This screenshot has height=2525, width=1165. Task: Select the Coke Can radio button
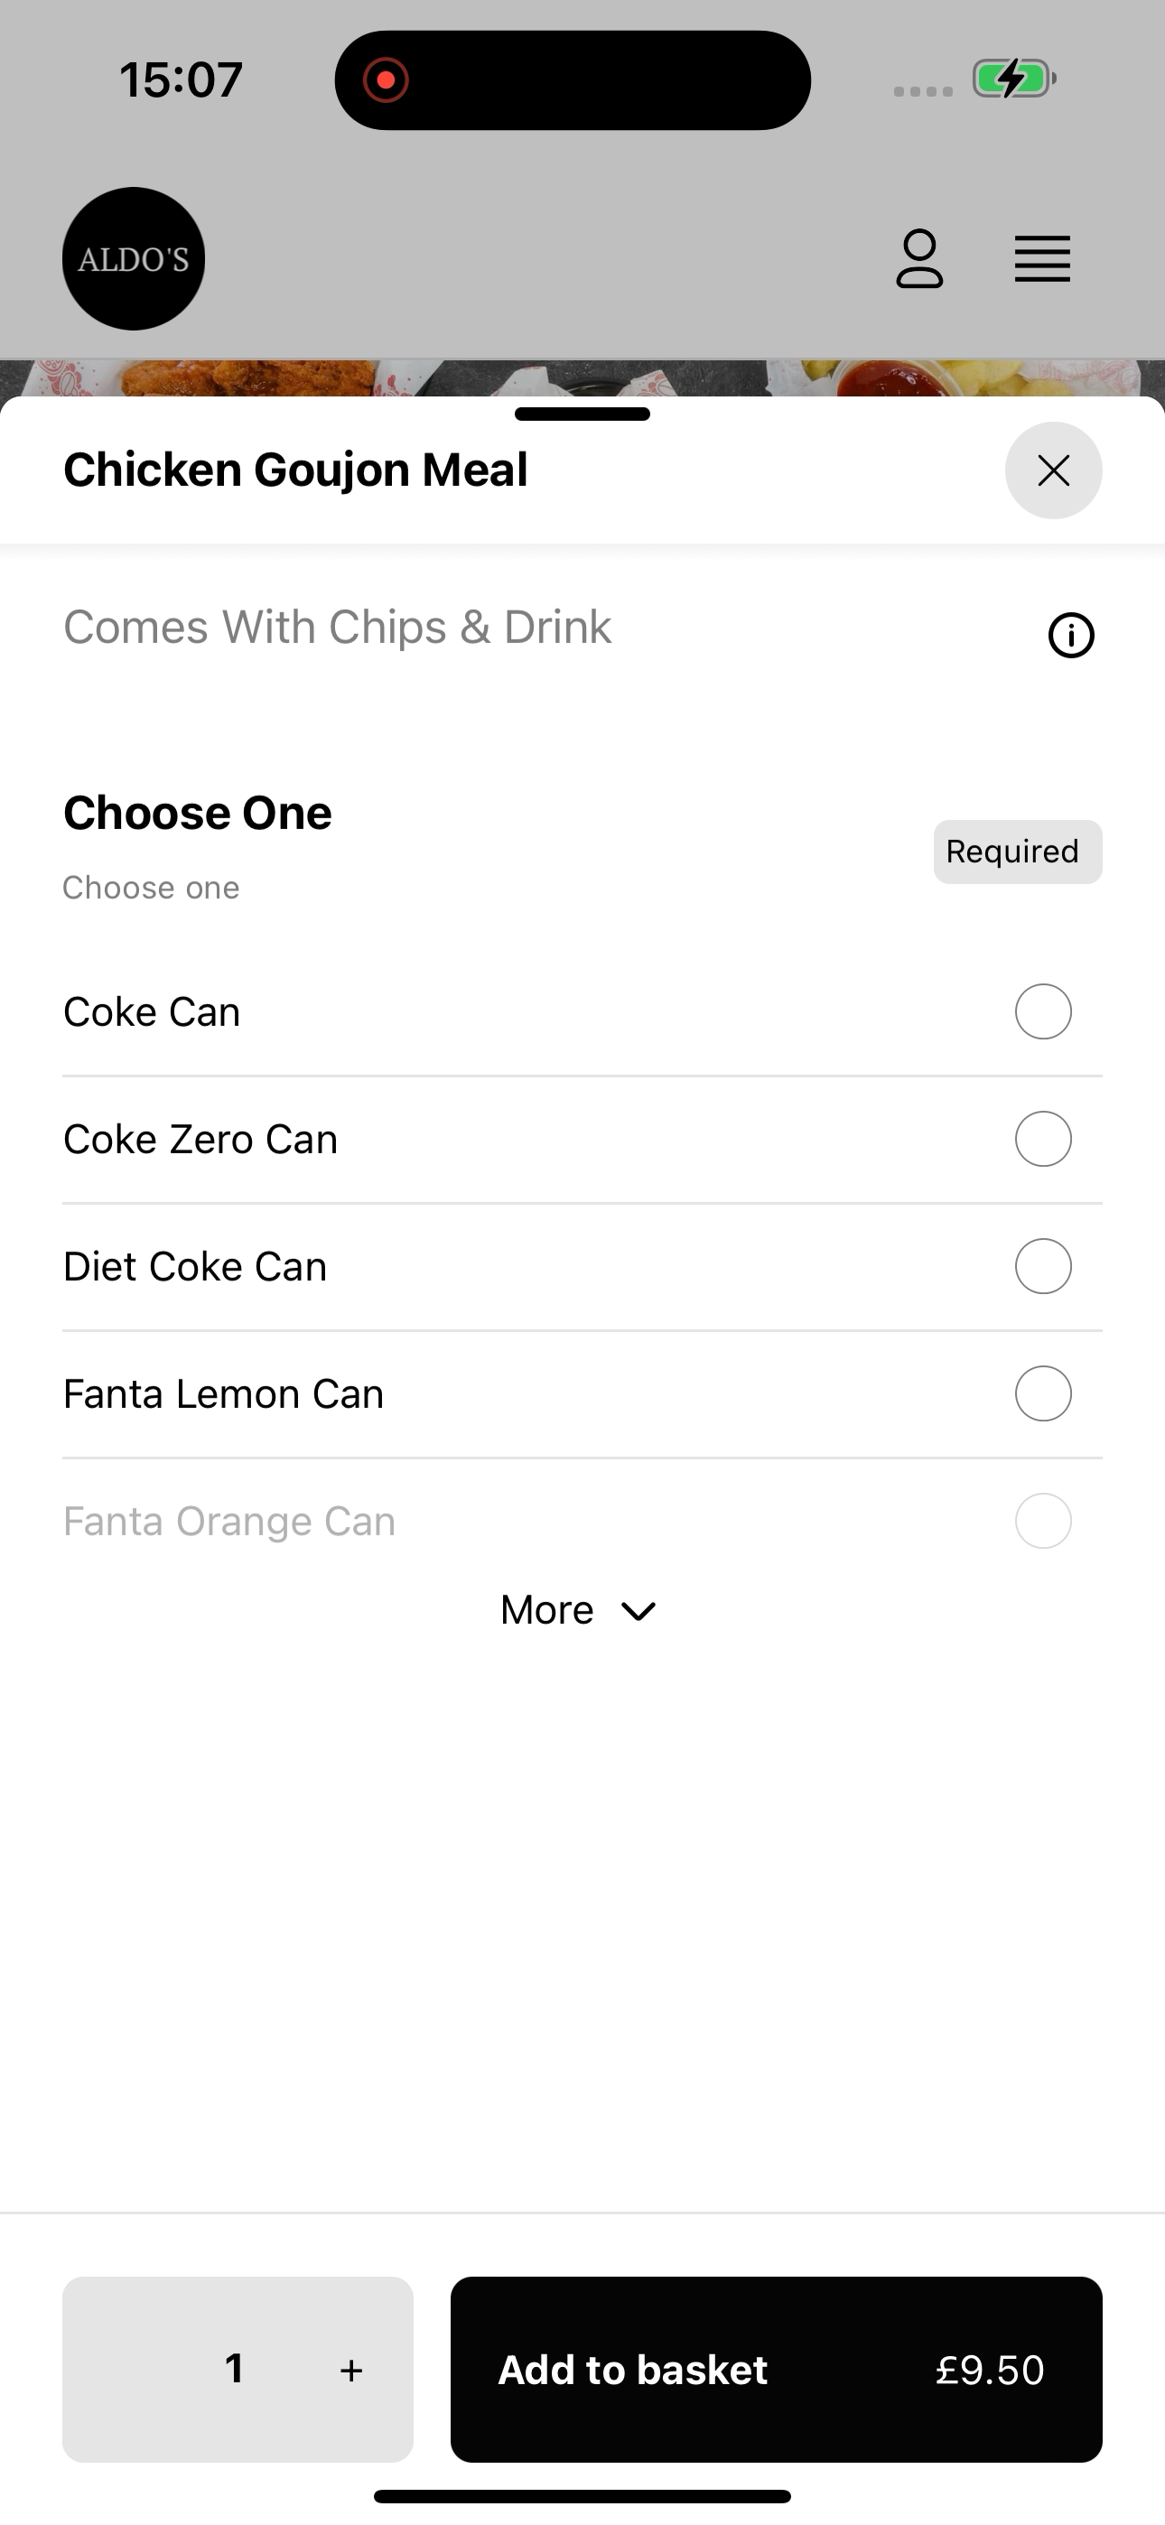1042,1011
